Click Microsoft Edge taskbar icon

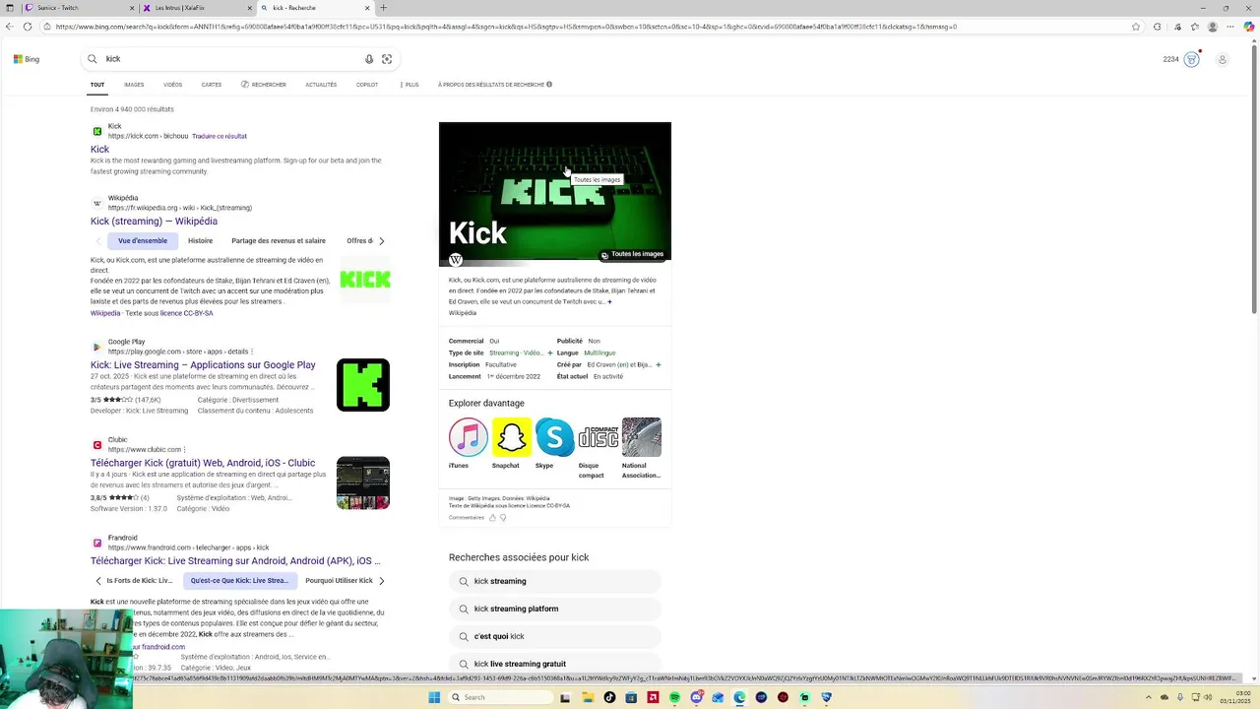click(739, 697)
